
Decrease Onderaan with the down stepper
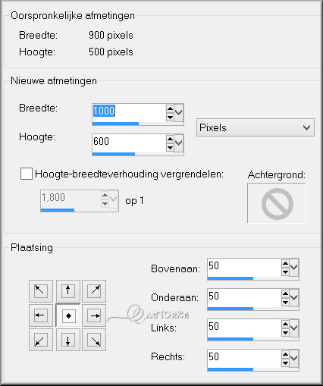click(285, 303)
